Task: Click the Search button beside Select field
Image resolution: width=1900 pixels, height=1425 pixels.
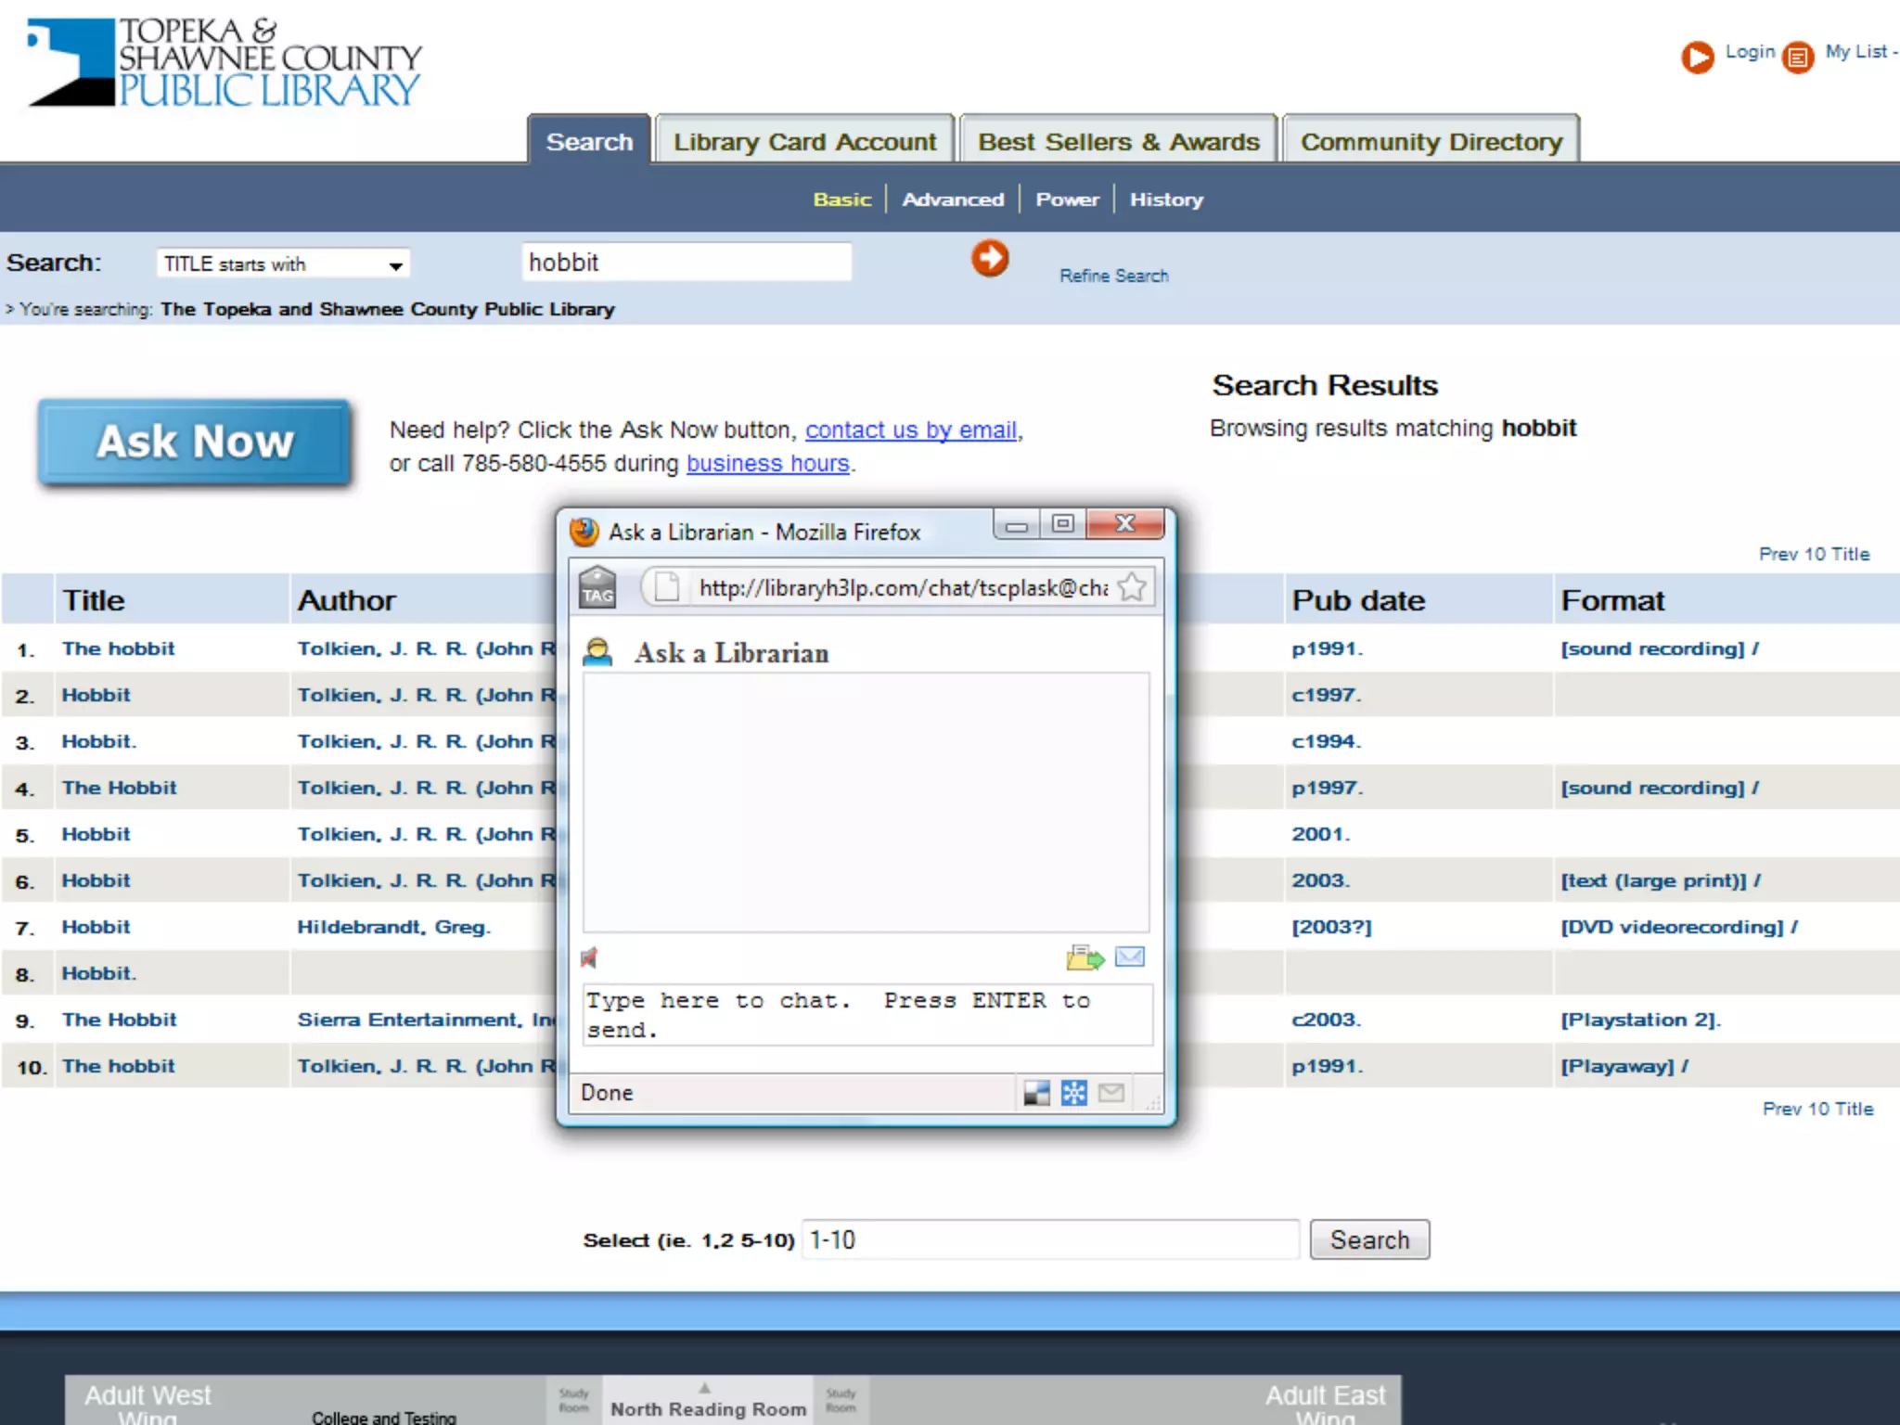Action: pyautogui.click(x=1368, y=1240)
